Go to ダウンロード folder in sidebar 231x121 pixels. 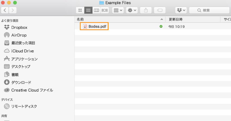click(x=21, y=82)
